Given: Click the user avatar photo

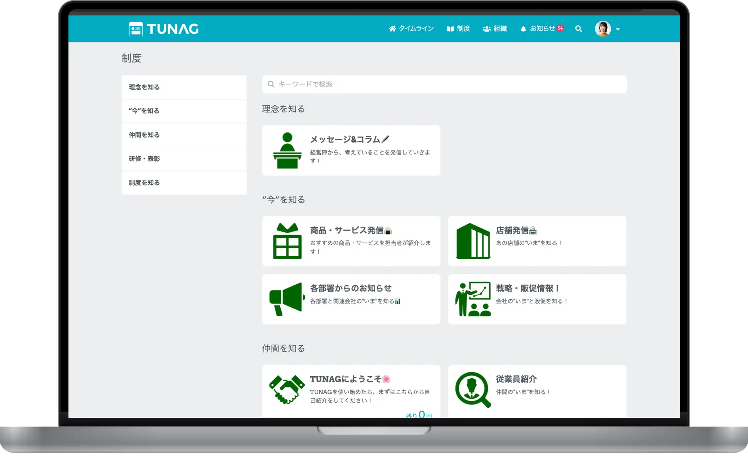Looking at the screenshot, I should coord(603,29).
